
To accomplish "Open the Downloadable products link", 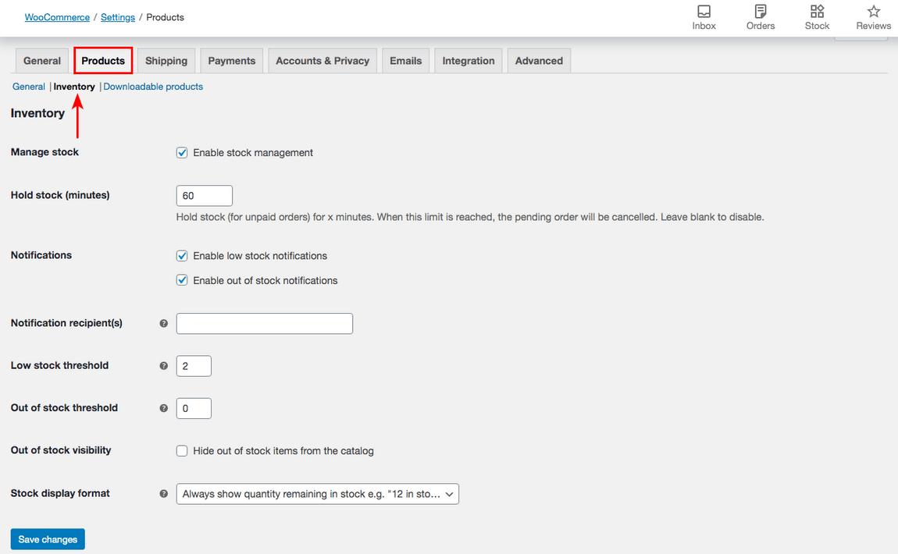I will (153, 87).
